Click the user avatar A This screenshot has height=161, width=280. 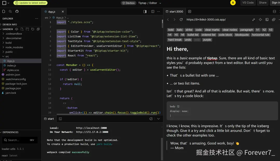tap(233, 3)
